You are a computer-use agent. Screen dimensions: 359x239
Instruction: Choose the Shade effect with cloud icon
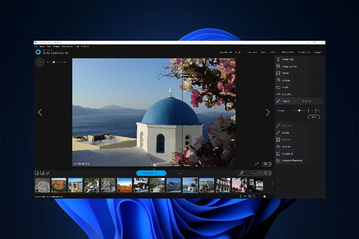tap(298, 87)
